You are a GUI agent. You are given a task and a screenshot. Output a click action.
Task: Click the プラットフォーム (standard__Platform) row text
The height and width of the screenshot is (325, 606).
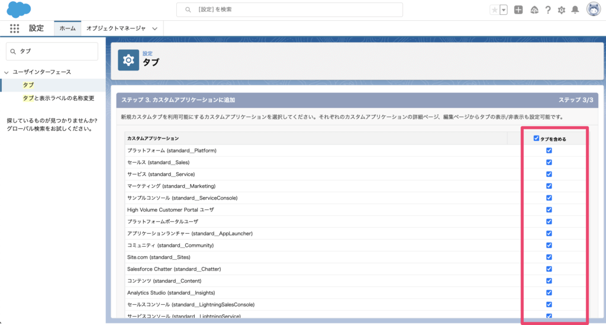point(172,151)
